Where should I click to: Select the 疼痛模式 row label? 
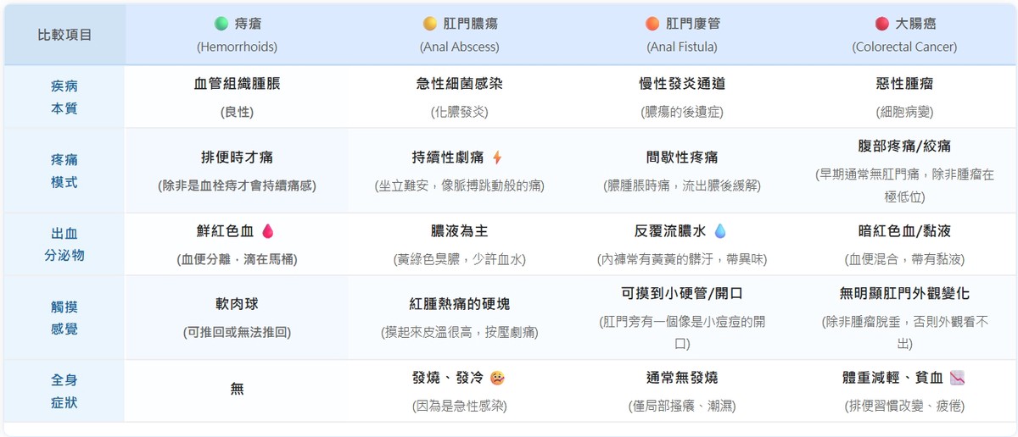[x=64, y=170]
